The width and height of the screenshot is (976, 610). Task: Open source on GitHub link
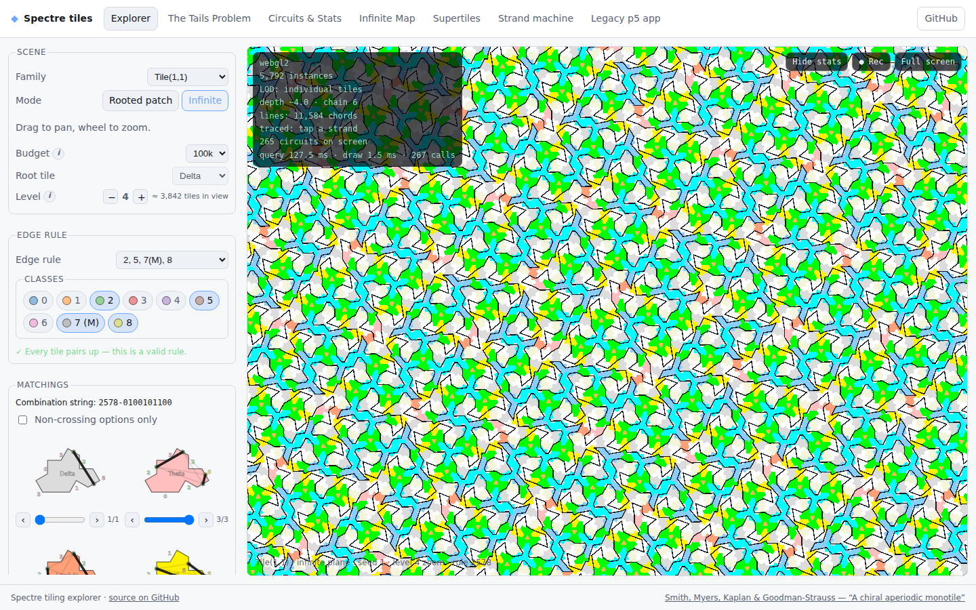point(144,598)
